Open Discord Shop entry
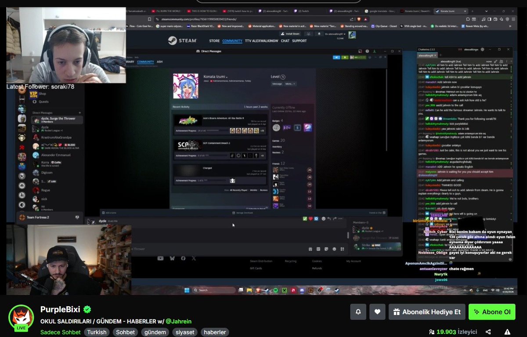This screenshot has width=527, height=337. click(42, 94)
